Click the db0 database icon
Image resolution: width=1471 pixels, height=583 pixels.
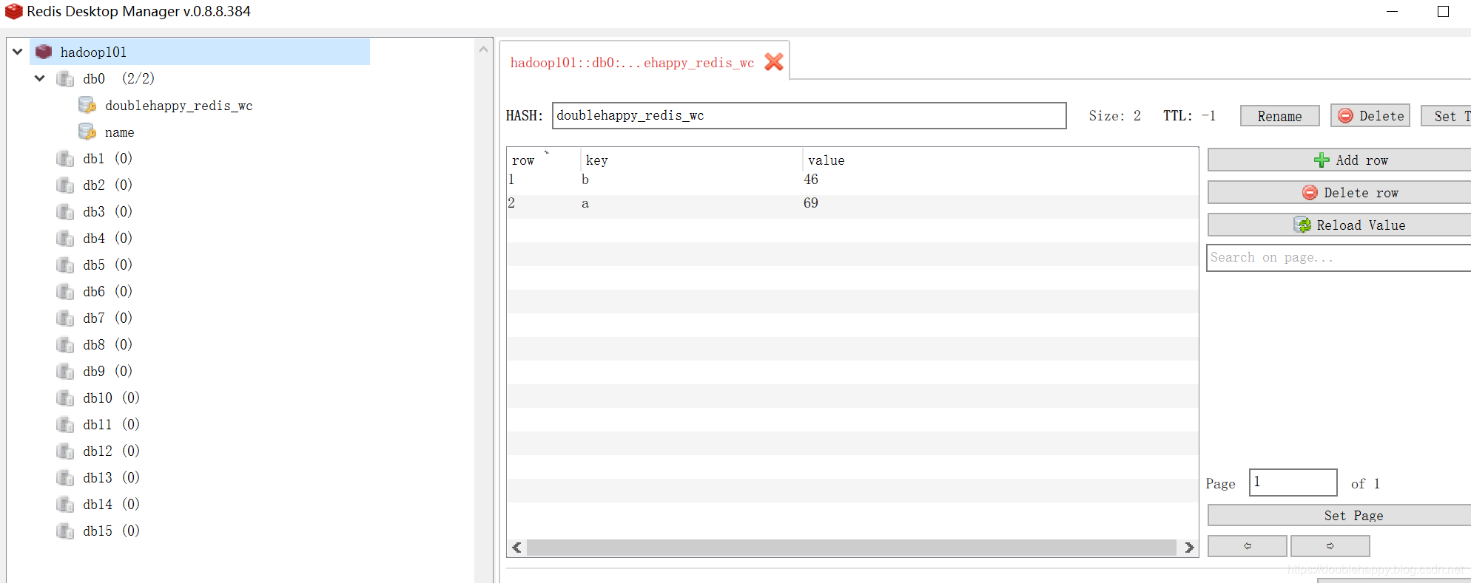65,78
